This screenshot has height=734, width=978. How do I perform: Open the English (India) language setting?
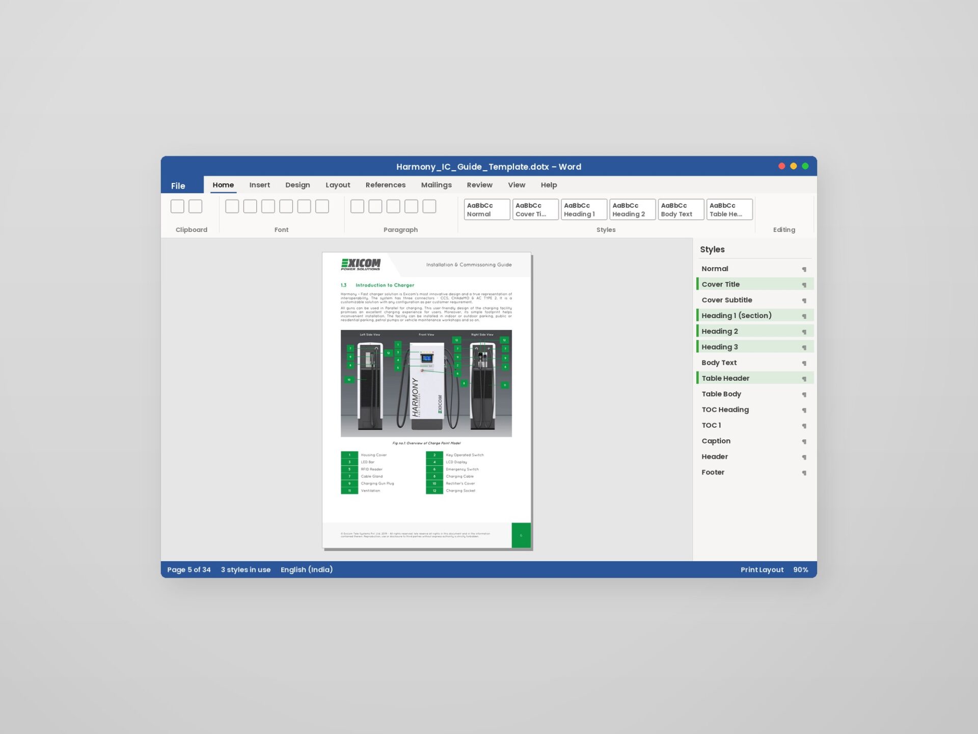[x=307, y=570]
